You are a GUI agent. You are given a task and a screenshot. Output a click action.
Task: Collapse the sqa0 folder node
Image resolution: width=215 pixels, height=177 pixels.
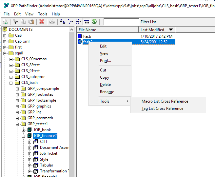(5, 53)
